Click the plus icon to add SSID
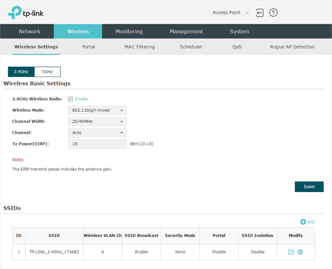The image size is (332, 269). [303, 222]
